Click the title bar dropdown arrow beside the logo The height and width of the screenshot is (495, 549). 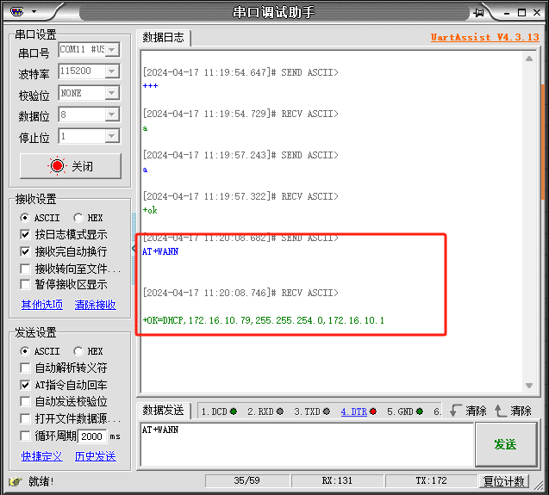34,11
